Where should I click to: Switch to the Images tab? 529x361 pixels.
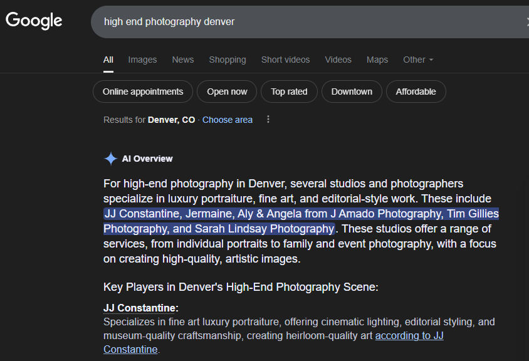coord(142,60)
